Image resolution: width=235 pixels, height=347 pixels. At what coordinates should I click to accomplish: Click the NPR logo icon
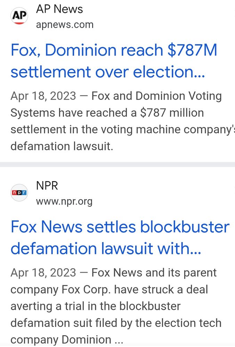(19, 193)
